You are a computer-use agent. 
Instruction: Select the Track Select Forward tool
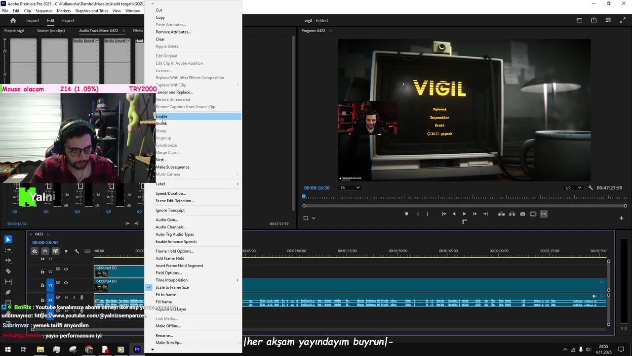pos(8,250)
